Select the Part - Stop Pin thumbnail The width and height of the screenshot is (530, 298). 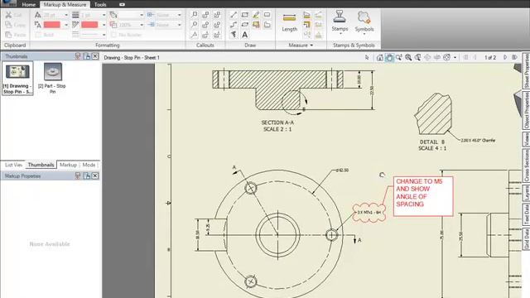(52, 79)
